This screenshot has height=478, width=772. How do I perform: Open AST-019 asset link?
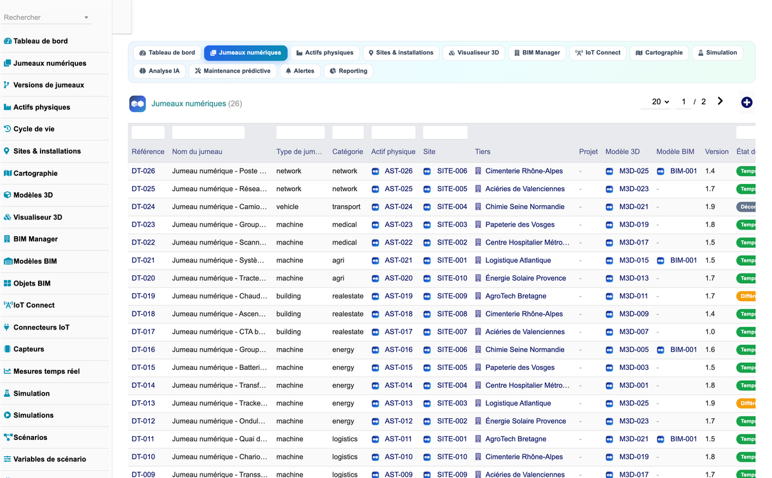click(399, 297)
